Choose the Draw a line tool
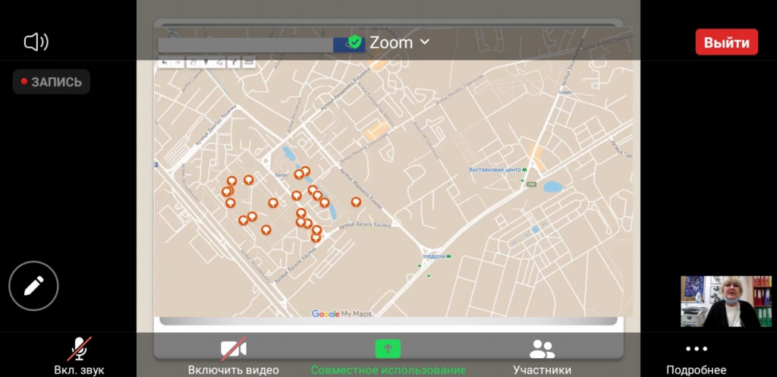The height and width of the screenshot is (377, 777). coord(219,62)
